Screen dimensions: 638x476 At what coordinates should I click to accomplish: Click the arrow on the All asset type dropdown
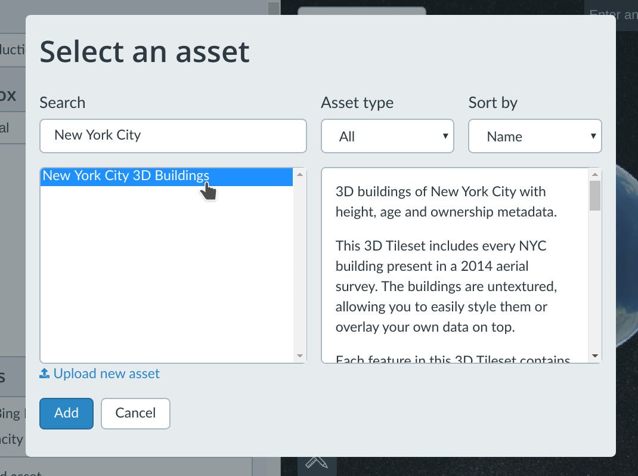(445, 136)
